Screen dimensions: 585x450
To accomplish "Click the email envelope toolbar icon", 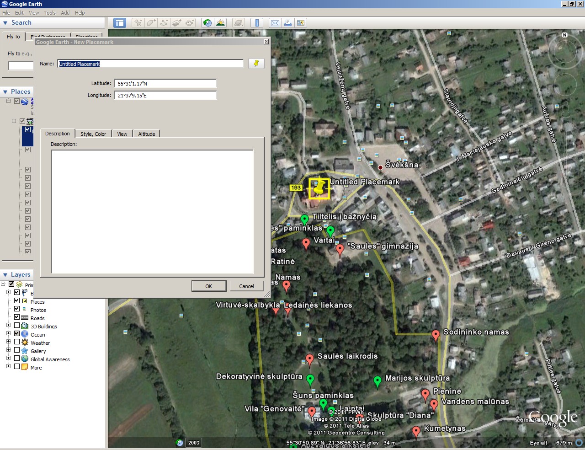I will (275, 23).
